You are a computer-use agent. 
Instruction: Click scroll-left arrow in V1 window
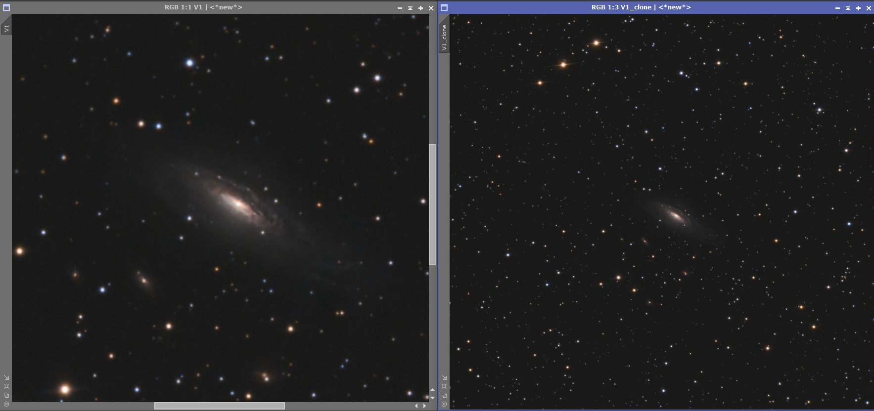[416, 406]
